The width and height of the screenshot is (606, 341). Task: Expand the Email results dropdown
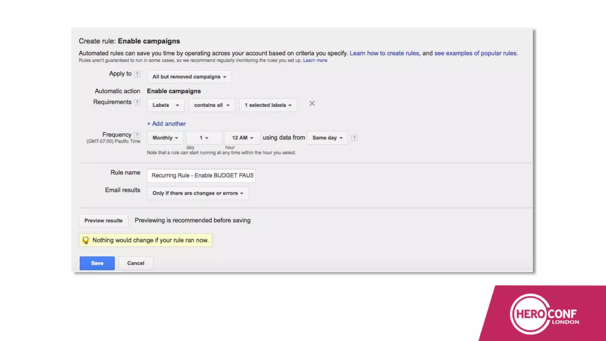click(198, 193)
